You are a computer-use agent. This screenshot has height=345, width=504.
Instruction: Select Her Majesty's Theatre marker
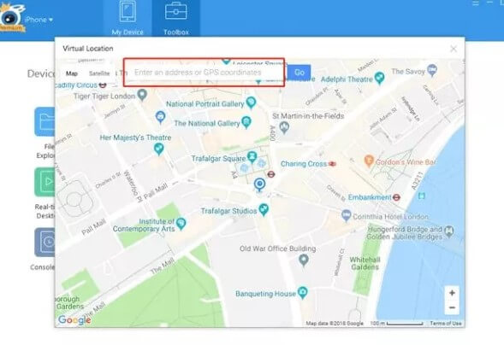pos(159,149)
